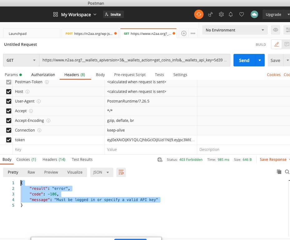Image resolution: width=290 pixels, height=240 pixels.
Task: Open the Send button dropdown arrow
Action: (260, 60)
